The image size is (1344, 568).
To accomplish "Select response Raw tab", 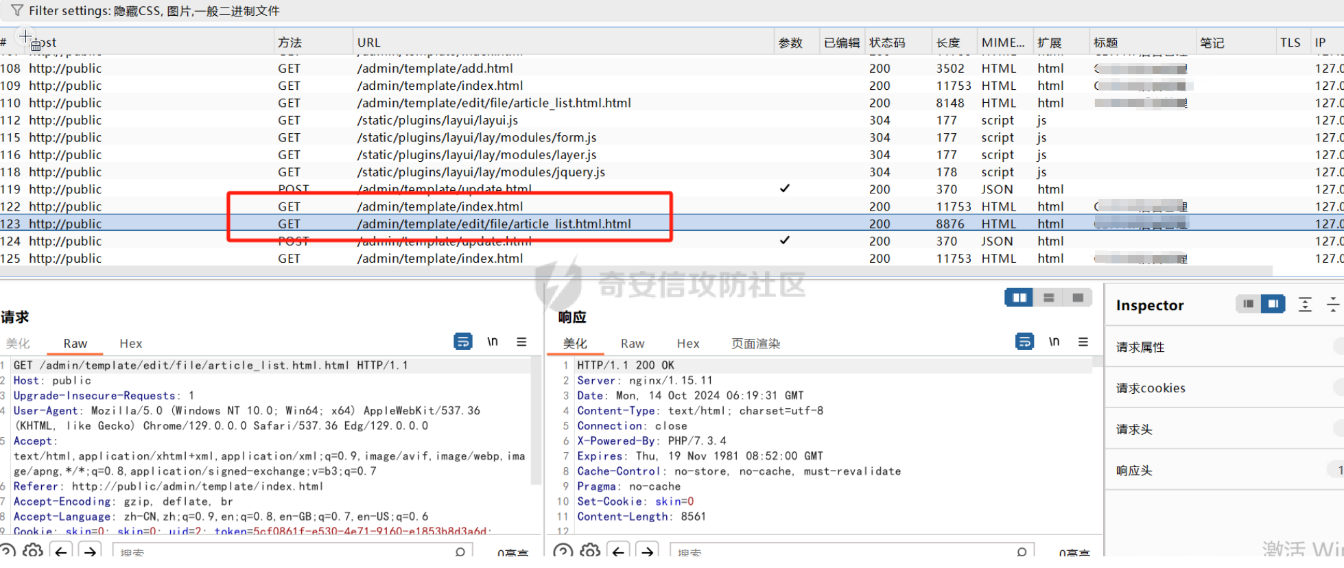I will [x=633, y=344].
